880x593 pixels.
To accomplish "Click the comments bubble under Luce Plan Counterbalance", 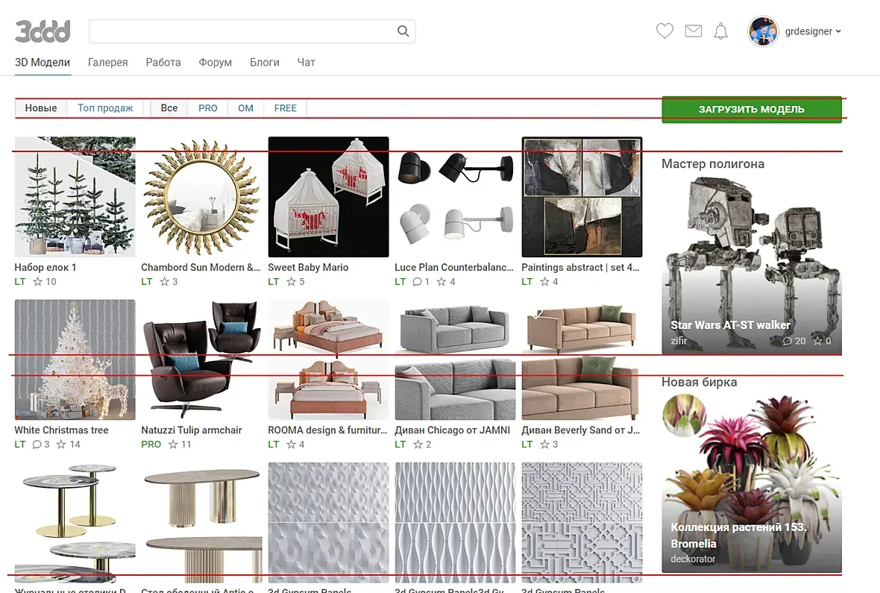I will point(417,281).
